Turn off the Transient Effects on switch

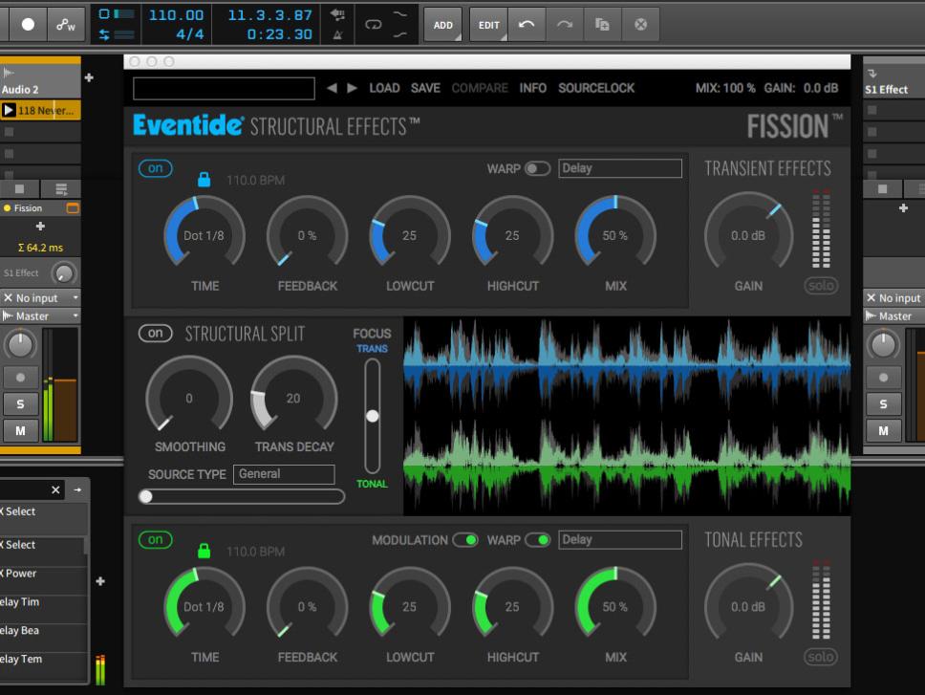[x=155, y=168]
